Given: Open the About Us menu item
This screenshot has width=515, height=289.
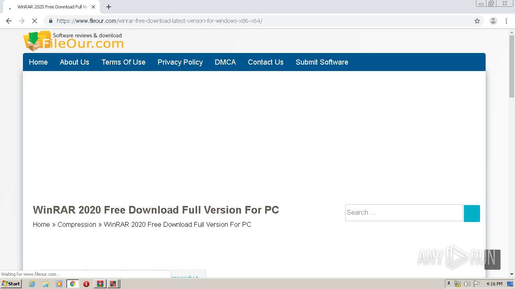Looking at the screenshot, I should (x=74, y=62).
